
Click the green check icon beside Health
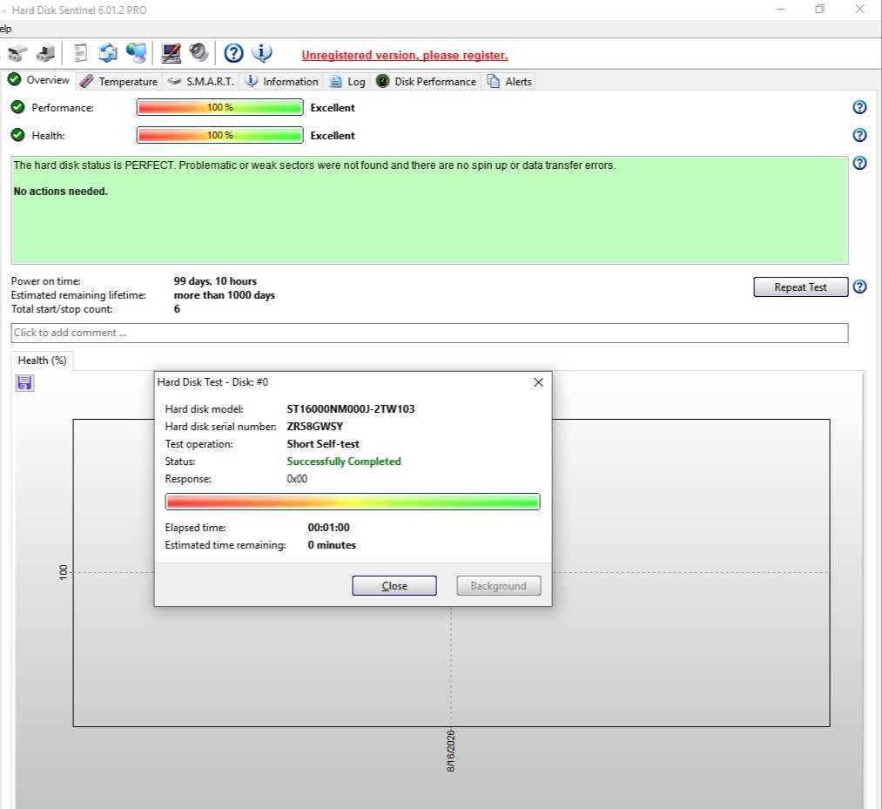tap(18, 135)
